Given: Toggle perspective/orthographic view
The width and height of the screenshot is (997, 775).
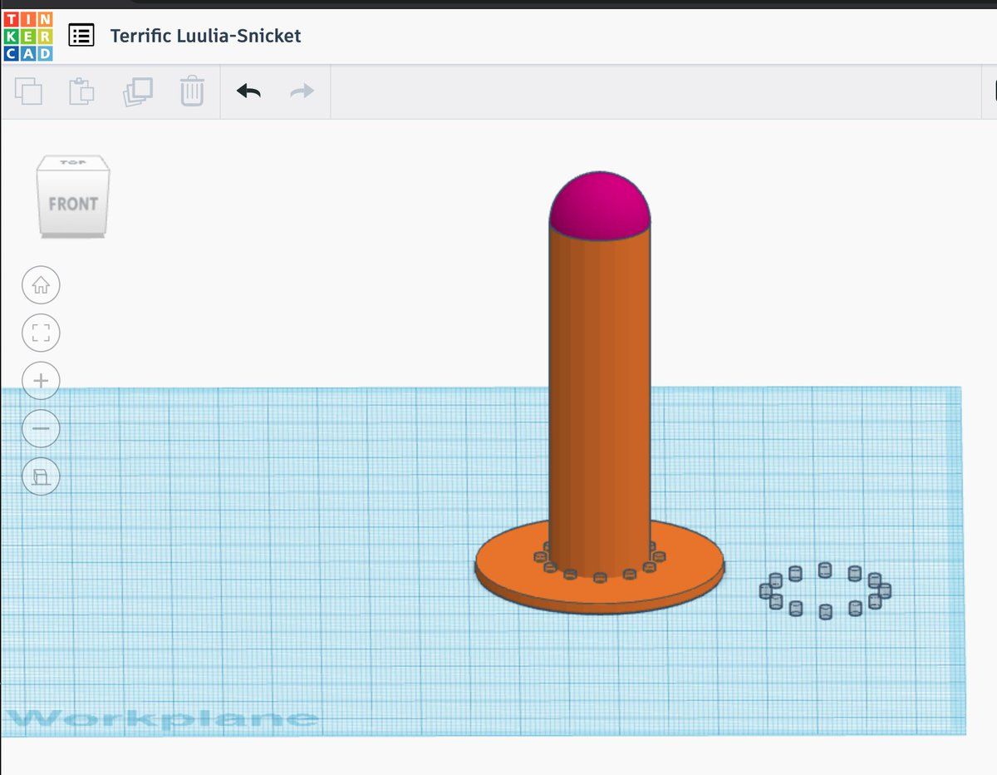Looking at the screenshot, I should pos(41,476).
